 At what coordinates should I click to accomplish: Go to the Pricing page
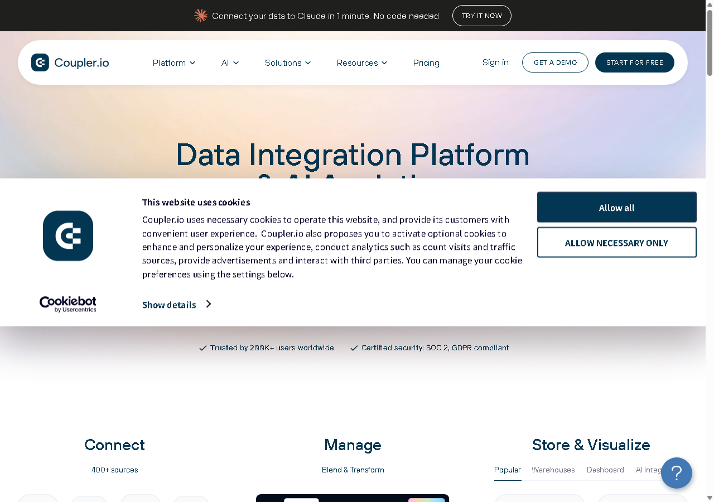point(426,62)
